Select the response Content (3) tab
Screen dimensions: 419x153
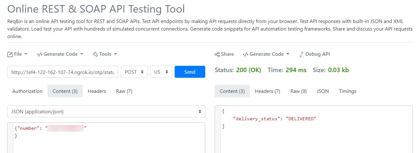pos(232,91)
